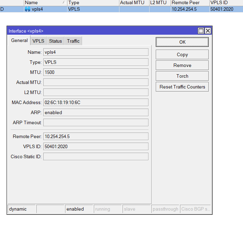The height and width of the screenshot is (238, 243).
Task: Confirm with the OK button
Action: [x=182, y=42]
